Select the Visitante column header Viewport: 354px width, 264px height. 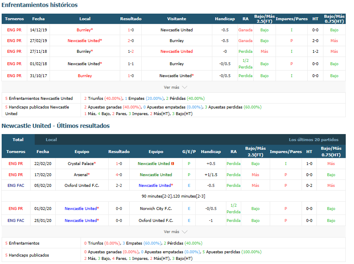pos(176,19)
